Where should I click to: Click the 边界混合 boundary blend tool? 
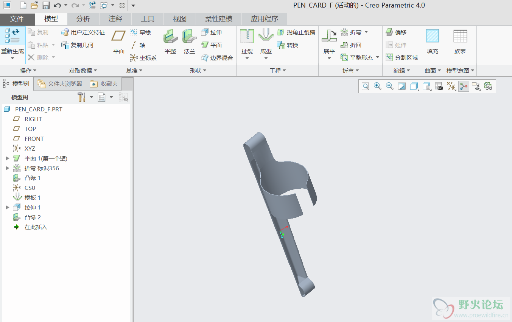click(217, 58)
